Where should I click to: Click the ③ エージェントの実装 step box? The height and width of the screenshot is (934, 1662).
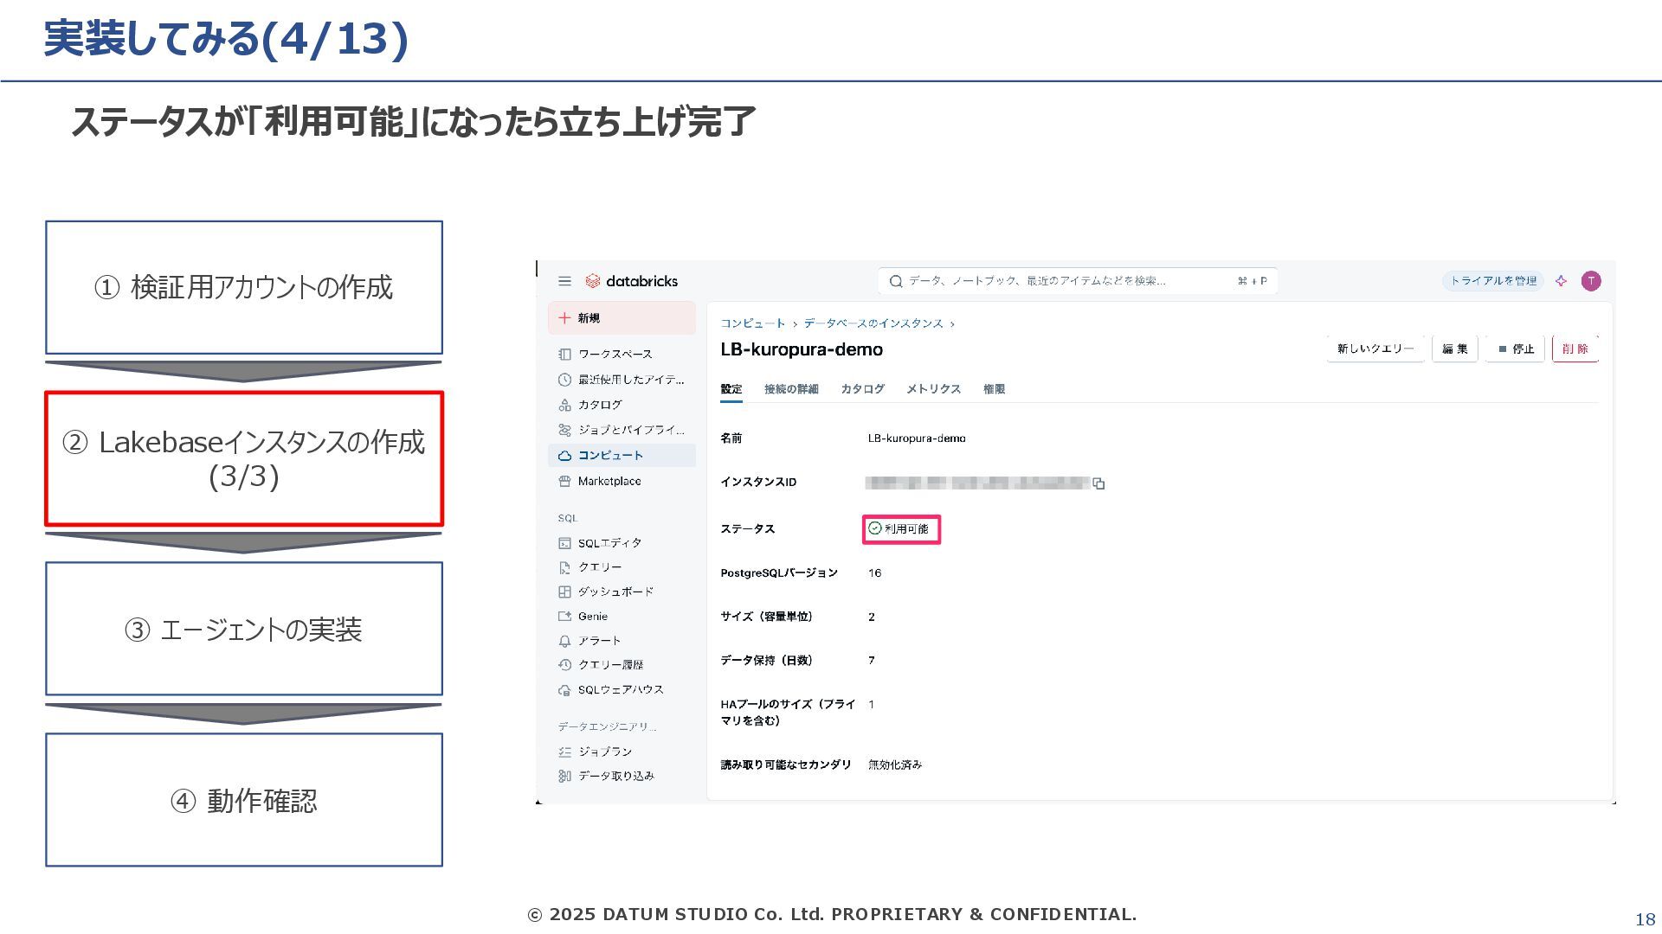(x=244, y=629)
